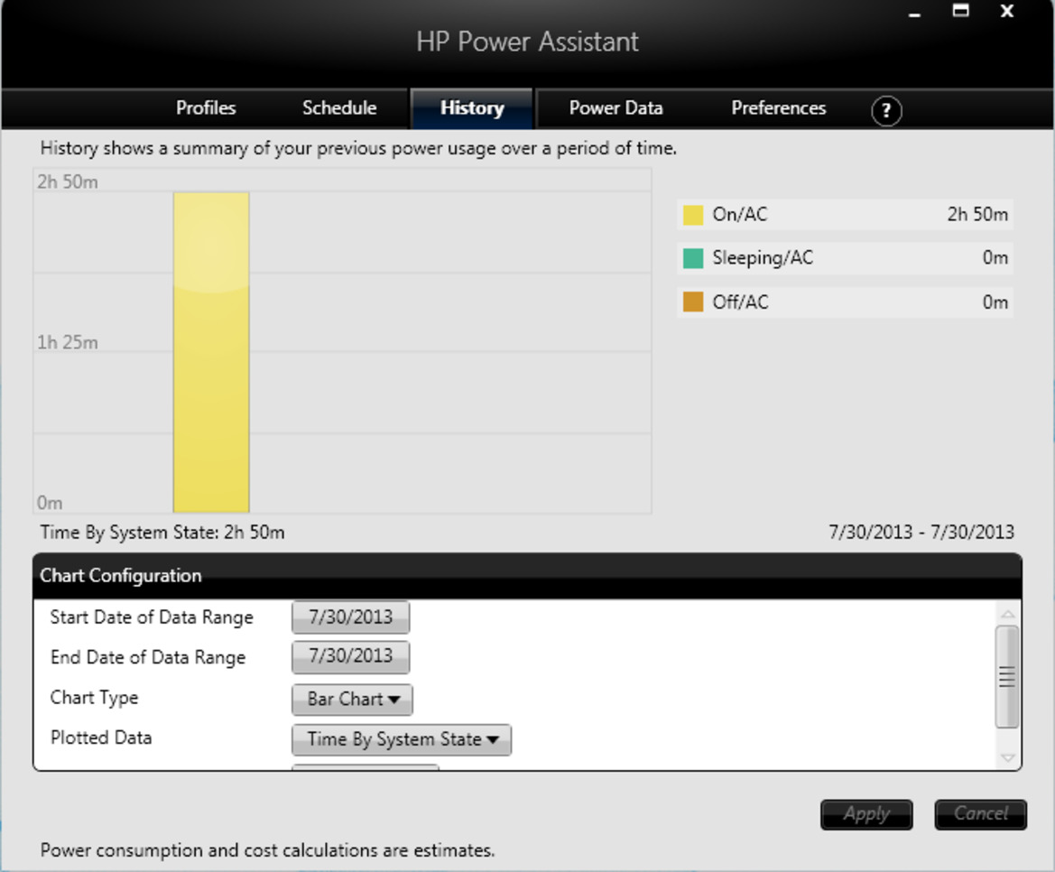The image size is (1055, 872).
Task: Click the green Sleeping/AC legend swatch
Action: [x=693, y=258]
